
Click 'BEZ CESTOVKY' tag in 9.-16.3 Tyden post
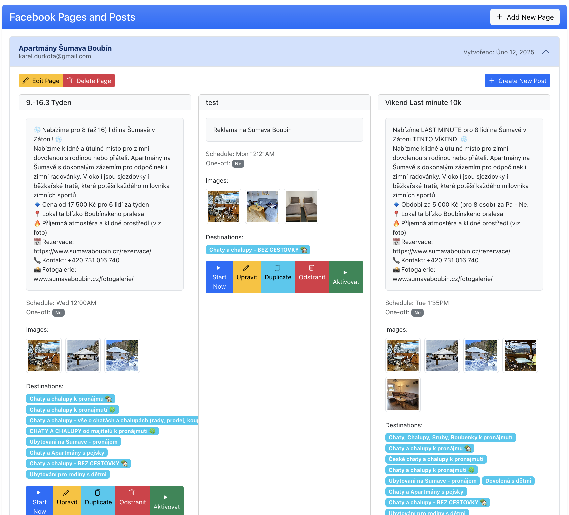[78, 463]
